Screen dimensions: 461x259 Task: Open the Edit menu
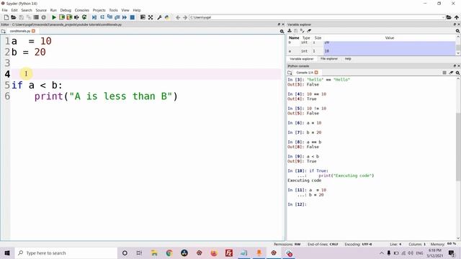point(14,10)
